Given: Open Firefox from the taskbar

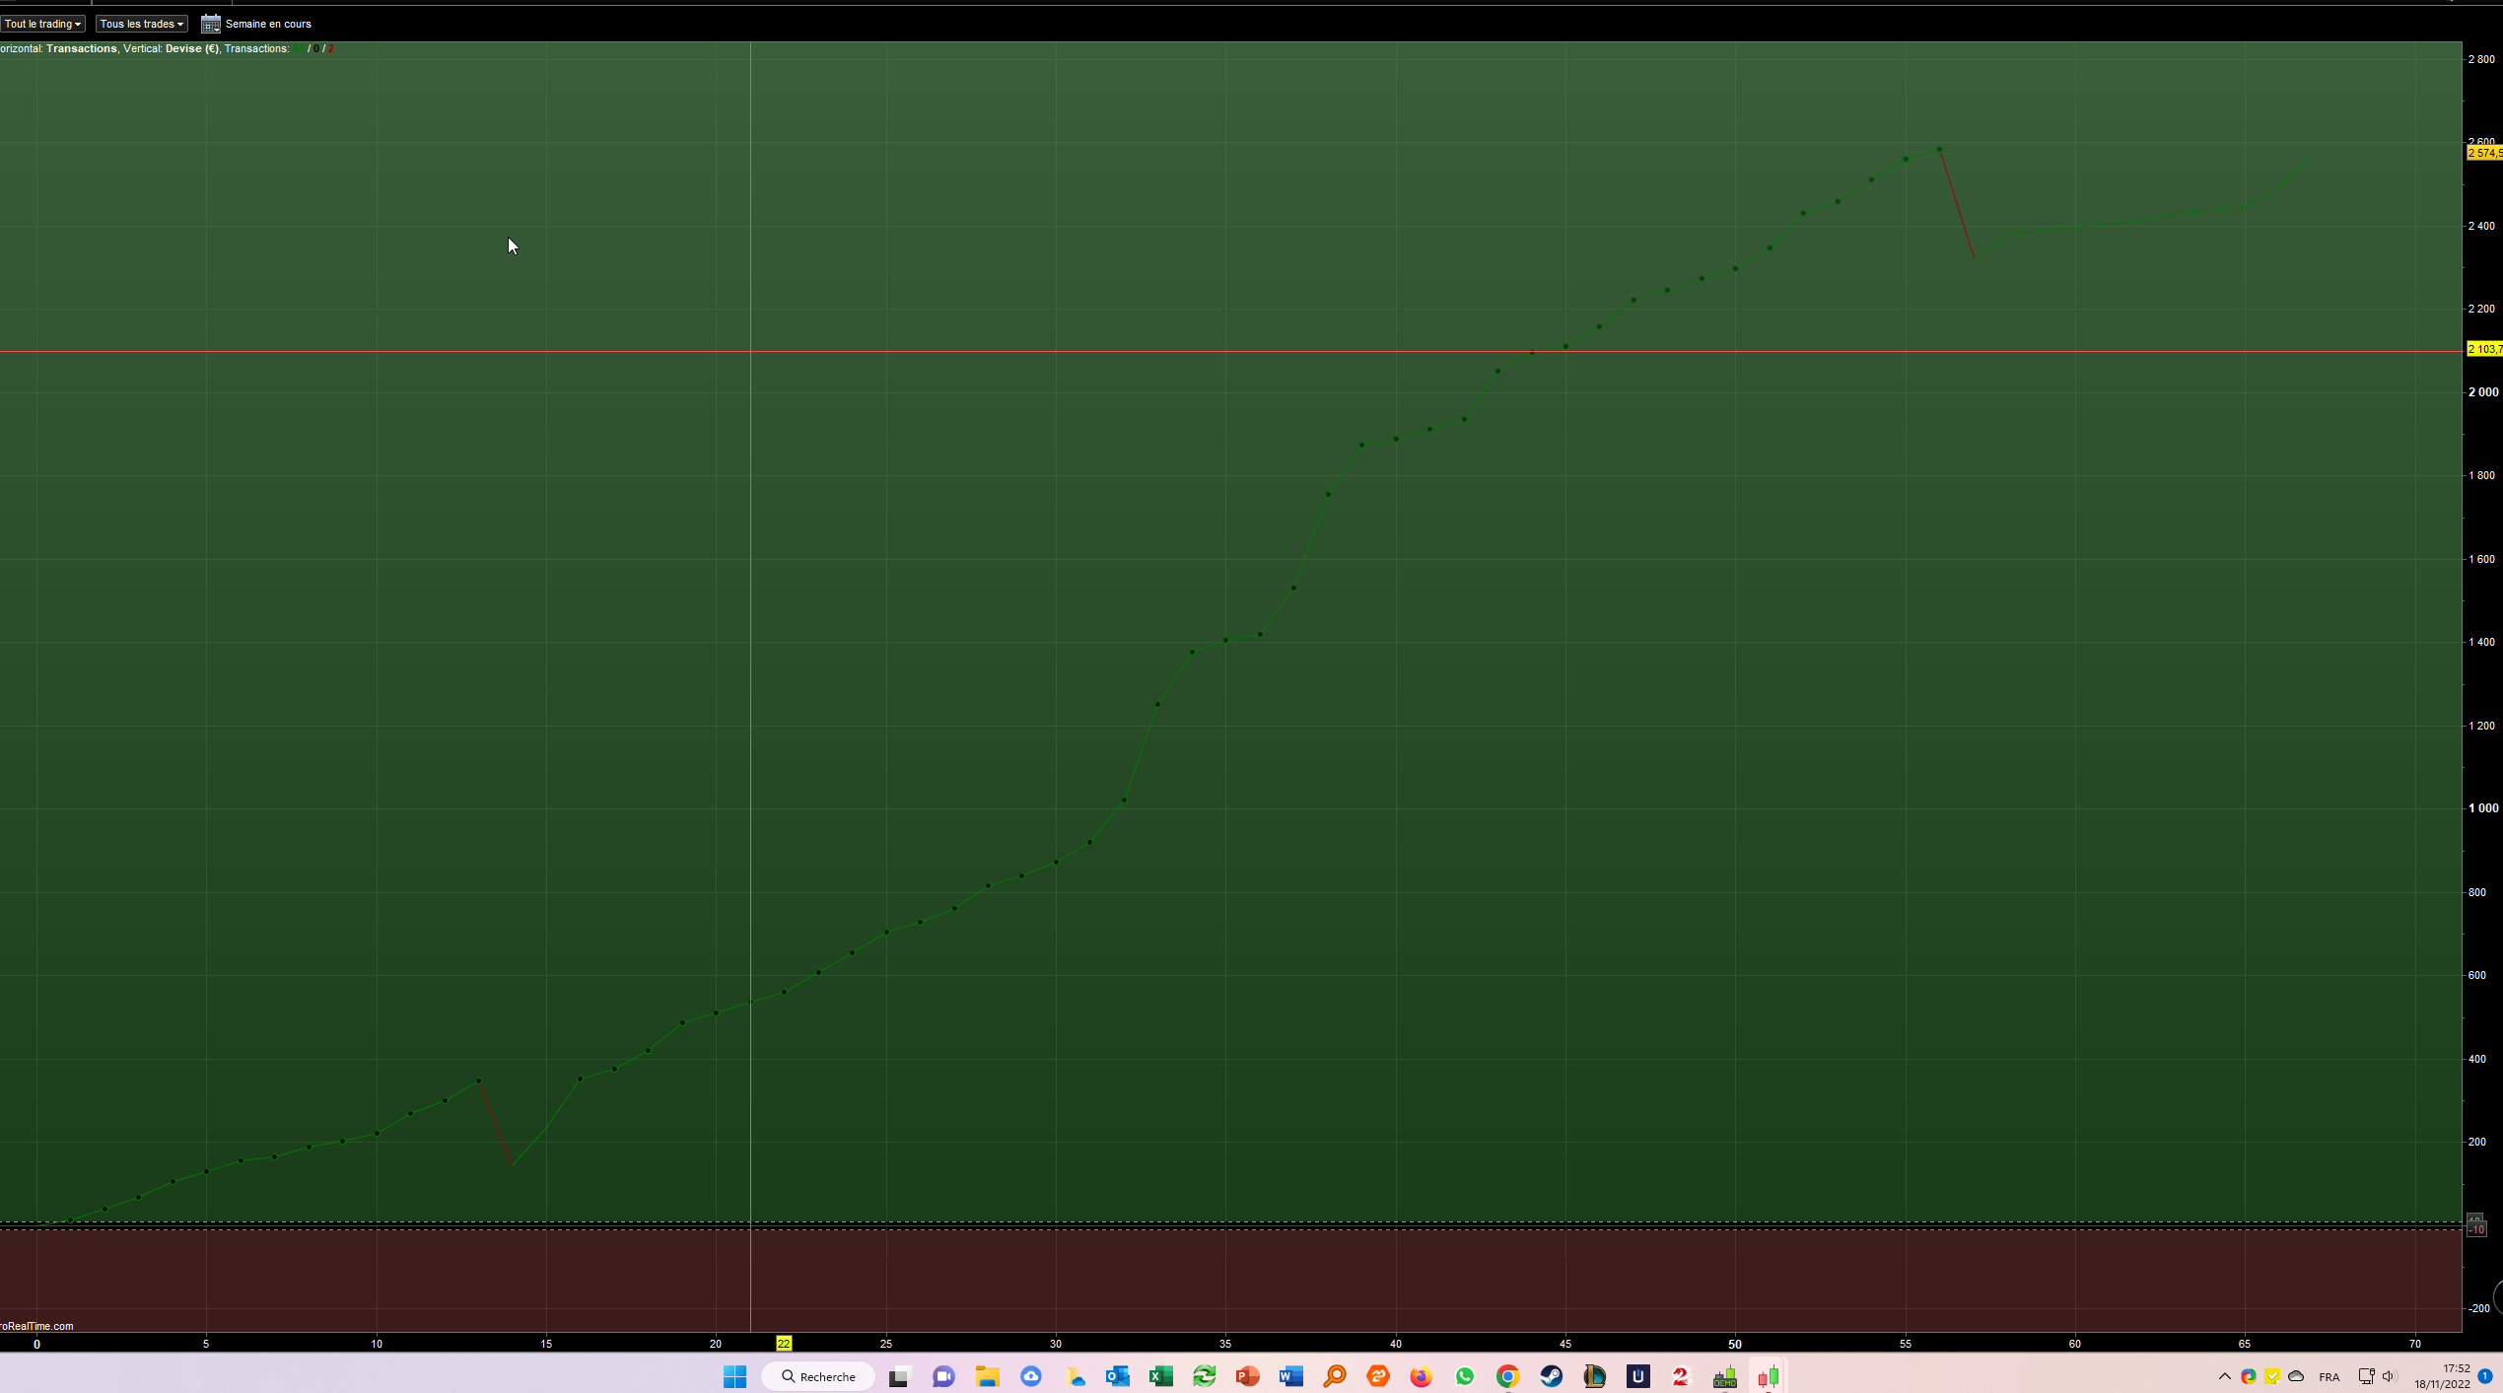Looking at the screenshot, I should pyautogui.click(x=1421, y=1377).
